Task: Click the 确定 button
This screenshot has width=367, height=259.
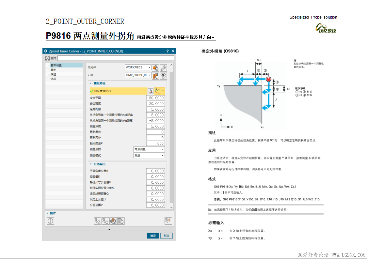Action: point(153,236)
